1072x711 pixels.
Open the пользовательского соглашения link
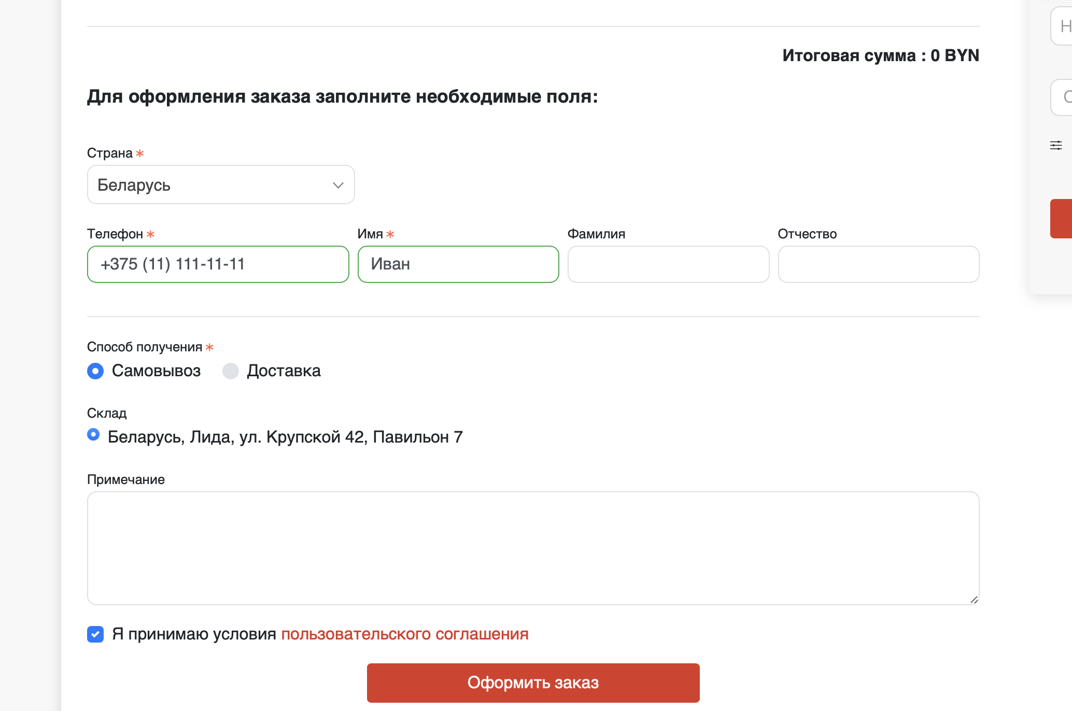point(405,634)
